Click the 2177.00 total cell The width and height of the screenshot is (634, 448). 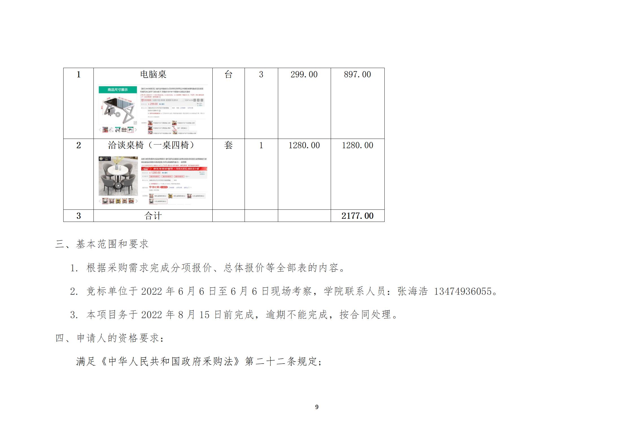coord(357,216)
